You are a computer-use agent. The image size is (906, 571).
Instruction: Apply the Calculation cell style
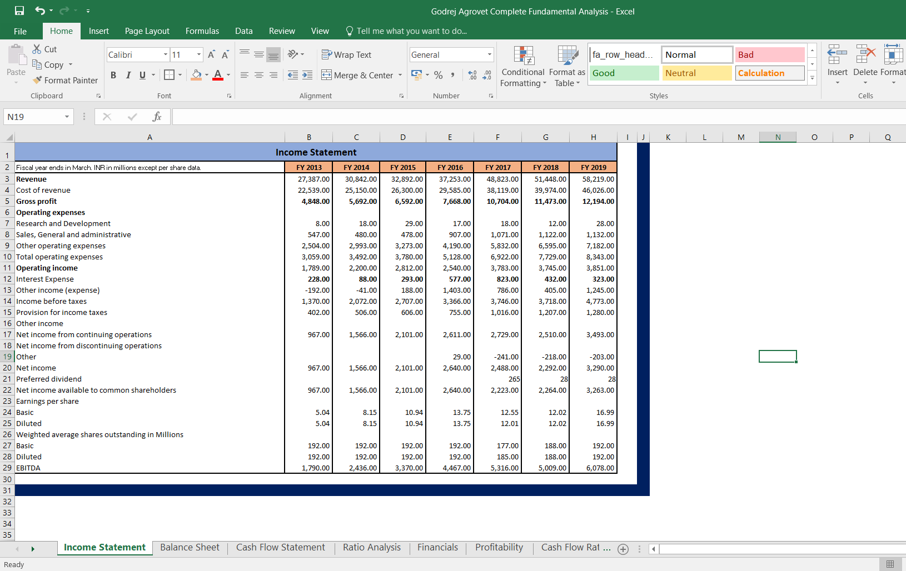[x=770, y=73]
